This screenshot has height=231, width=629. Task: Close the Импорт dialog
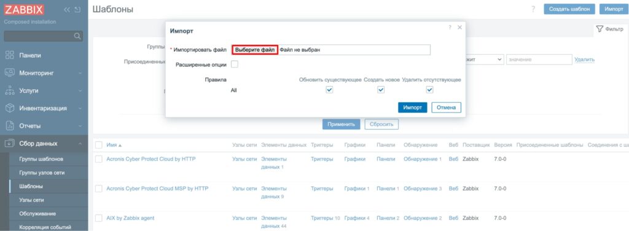pyautogui.click(x=459, y=27)
